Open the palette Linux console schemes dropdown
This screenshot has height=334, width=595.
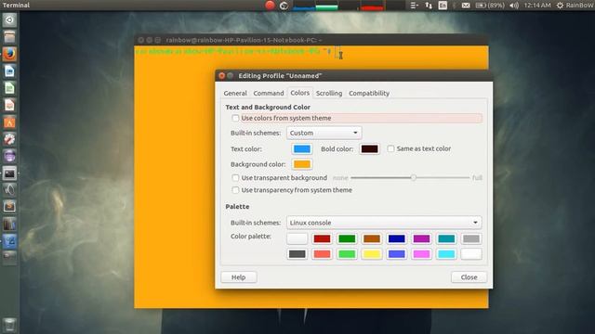(384, 223)
